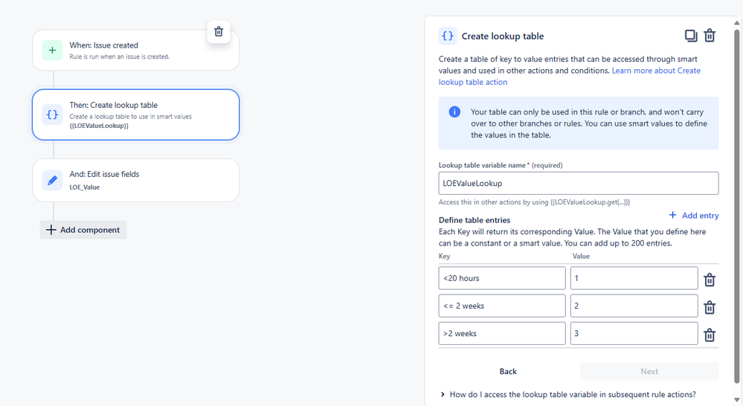Click the curly braces lookup table icon in rule chain

52,115
